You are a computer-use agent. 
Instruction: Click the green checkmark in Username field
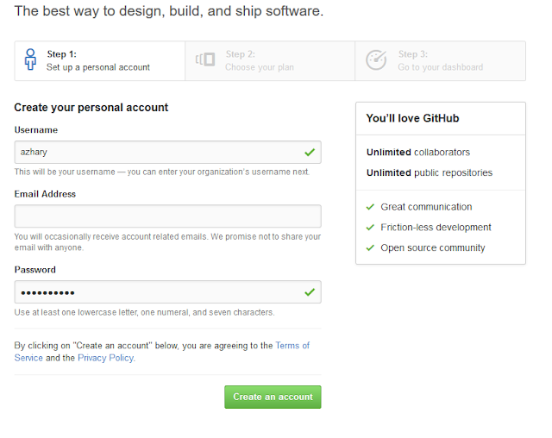[310, 153]
